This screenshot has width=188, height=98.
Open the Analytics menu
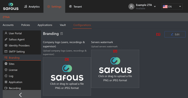[32, 7]
